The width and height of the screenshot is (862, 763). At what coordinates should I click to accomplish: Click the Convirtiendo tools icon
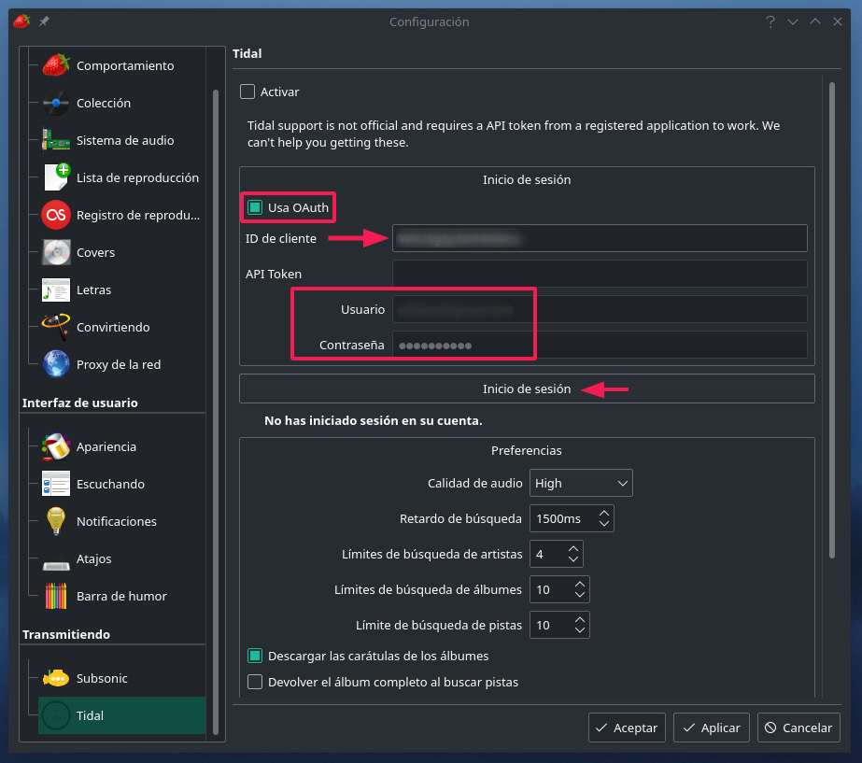(x=56, y=327)
